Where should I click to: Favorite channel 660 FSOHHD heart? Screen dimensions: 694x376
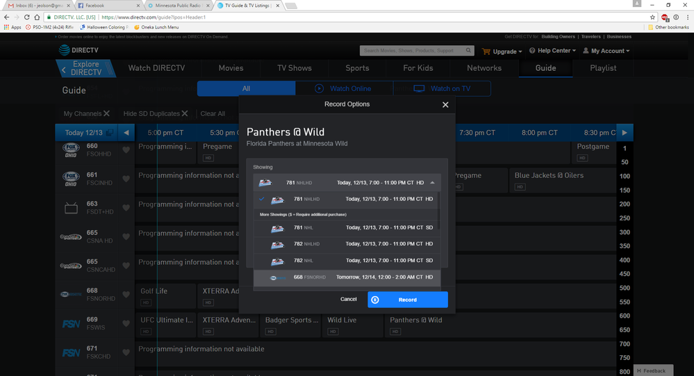coord(126,150)
